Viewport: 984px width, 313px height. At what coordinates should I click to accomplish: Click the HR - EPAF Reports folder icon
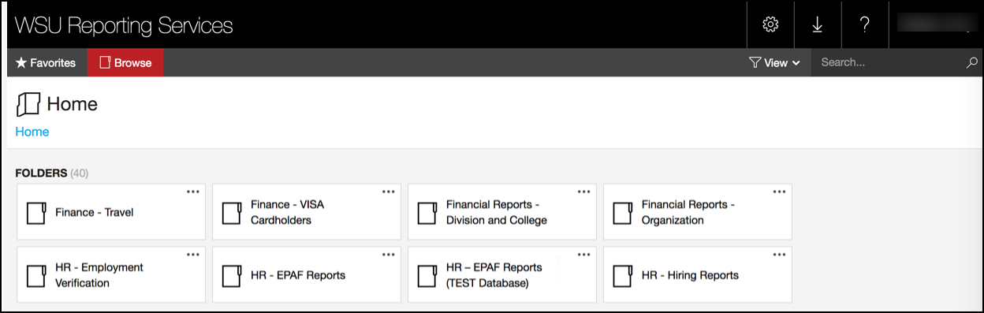coord(232,276)
